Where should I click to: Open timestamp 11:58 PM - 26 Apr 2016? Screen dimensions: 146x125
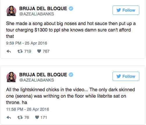pyautogui.click(x=28, y=109)
